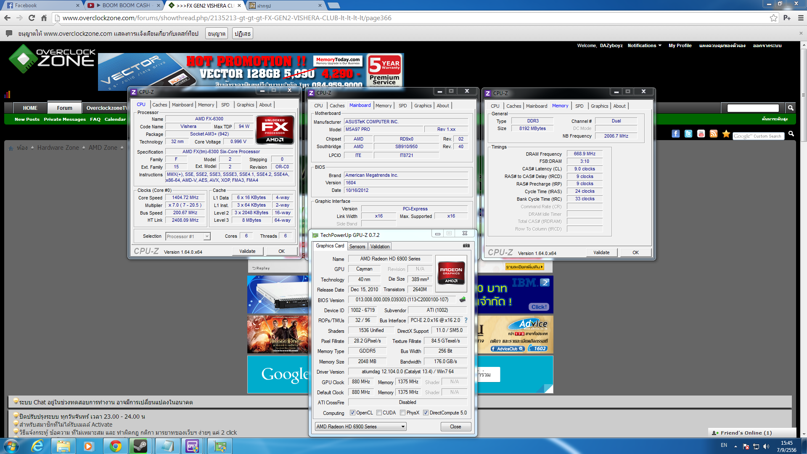Image resolution: width=807 pixels, height=454 pixels.
Task: Open Windows Explorer from the taskbar
Action: tap(63, 446)
